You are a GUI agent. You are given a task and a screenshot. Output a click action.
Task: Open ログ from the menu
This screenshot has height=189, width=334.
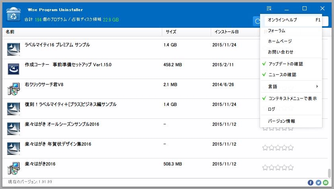pos(291,109)
